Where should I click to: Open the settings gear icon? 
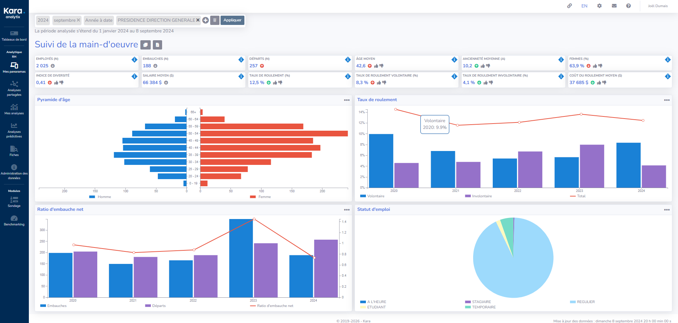[599, 6]
